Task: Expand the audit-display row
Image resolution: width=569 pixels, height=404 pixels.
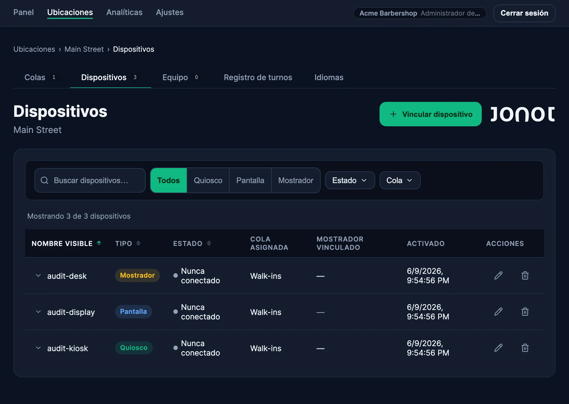Action: (x=38, y=312)
